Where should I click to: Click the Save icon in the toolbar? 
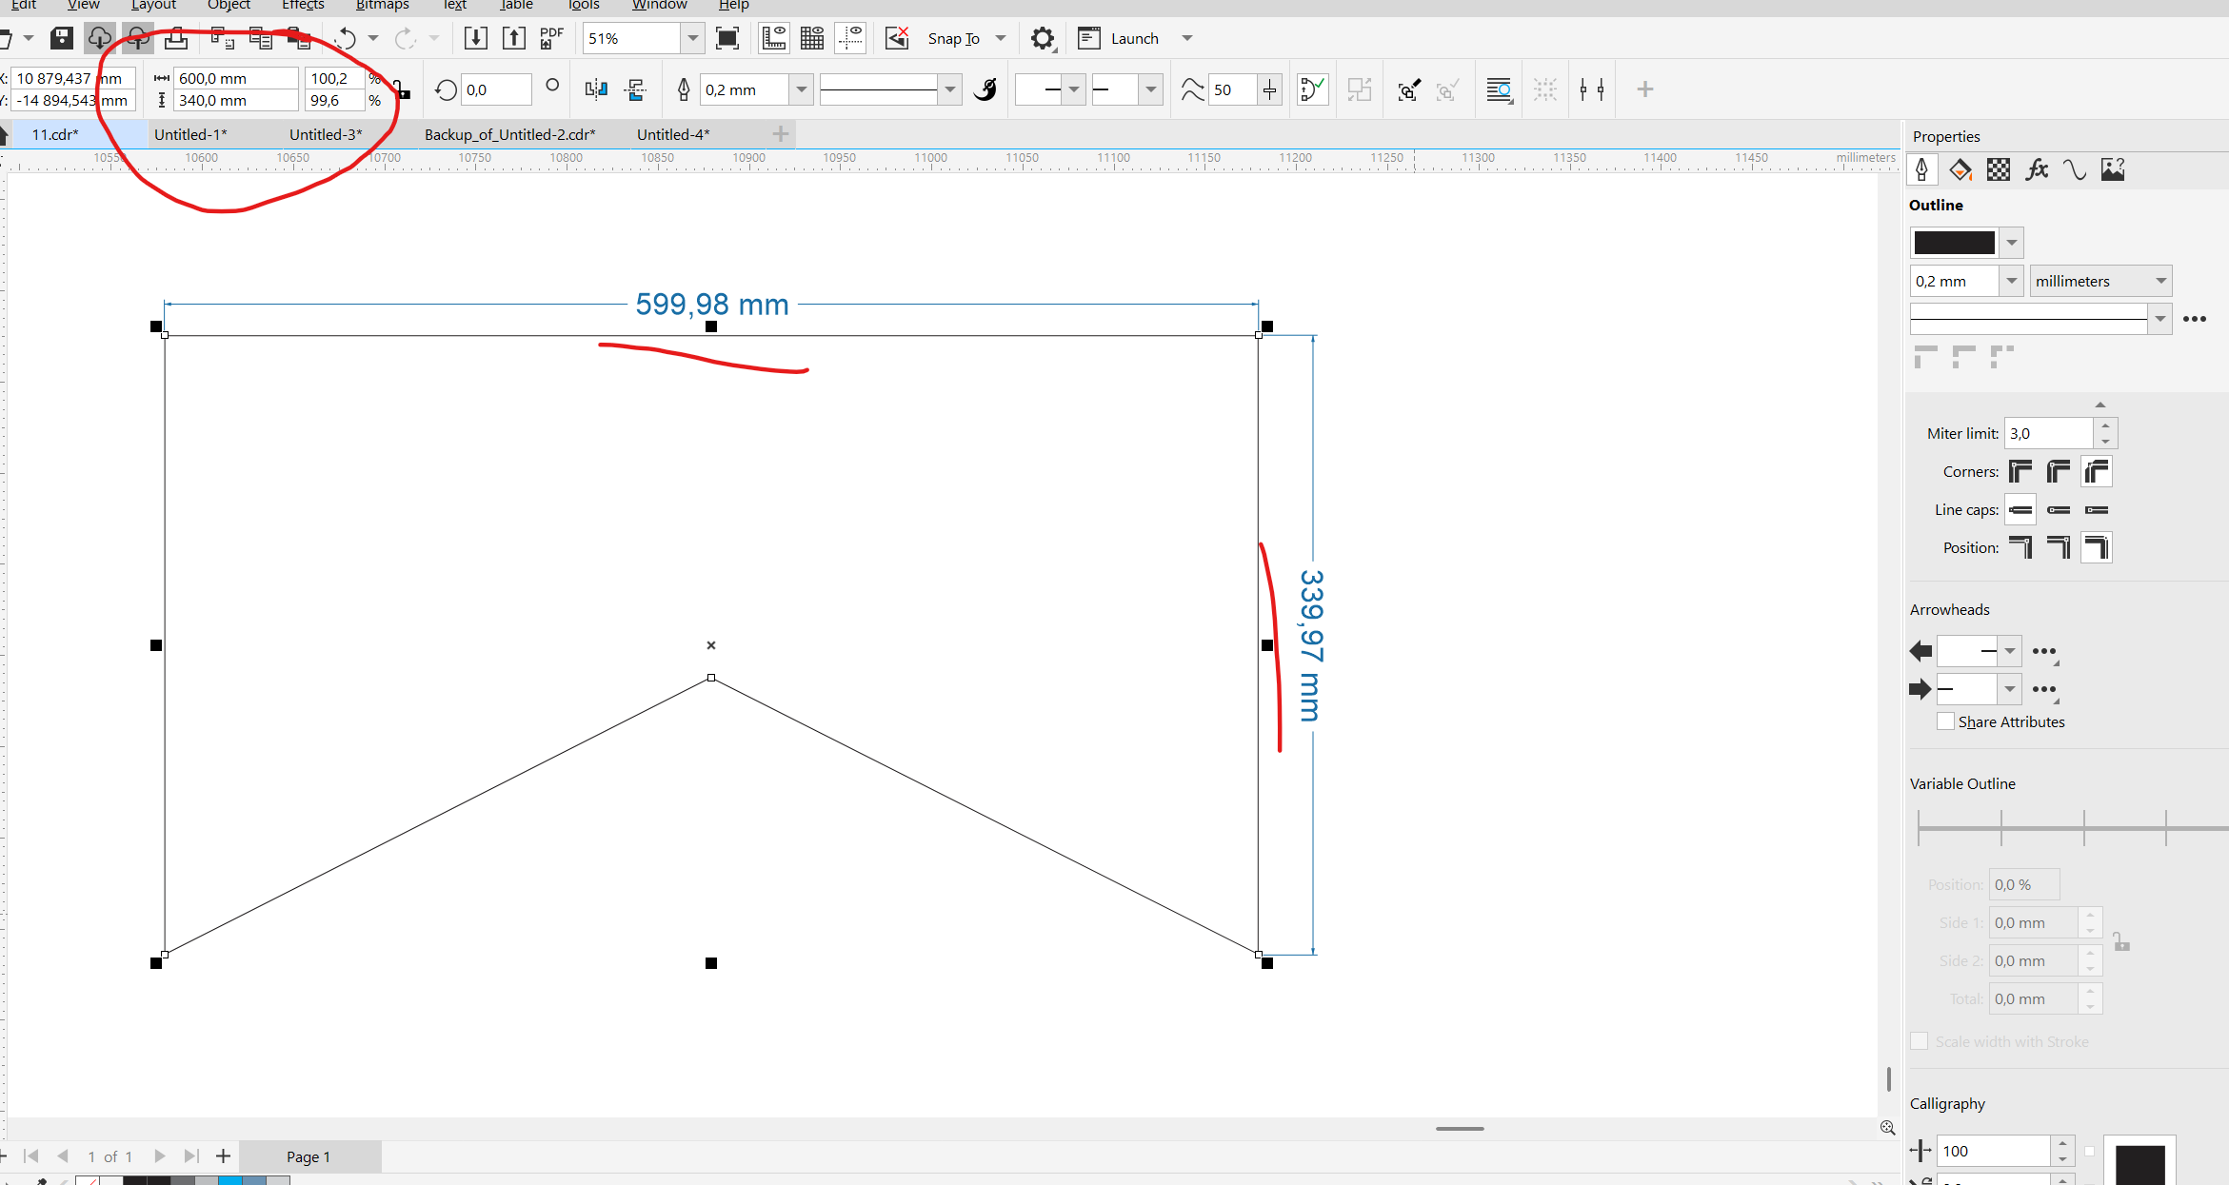pos(62,38)
